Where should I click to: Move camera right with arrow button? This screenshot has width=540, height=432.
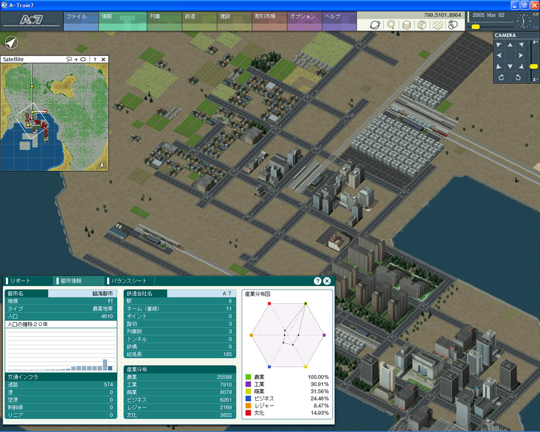pyautogui.click(x=521, y=55)
